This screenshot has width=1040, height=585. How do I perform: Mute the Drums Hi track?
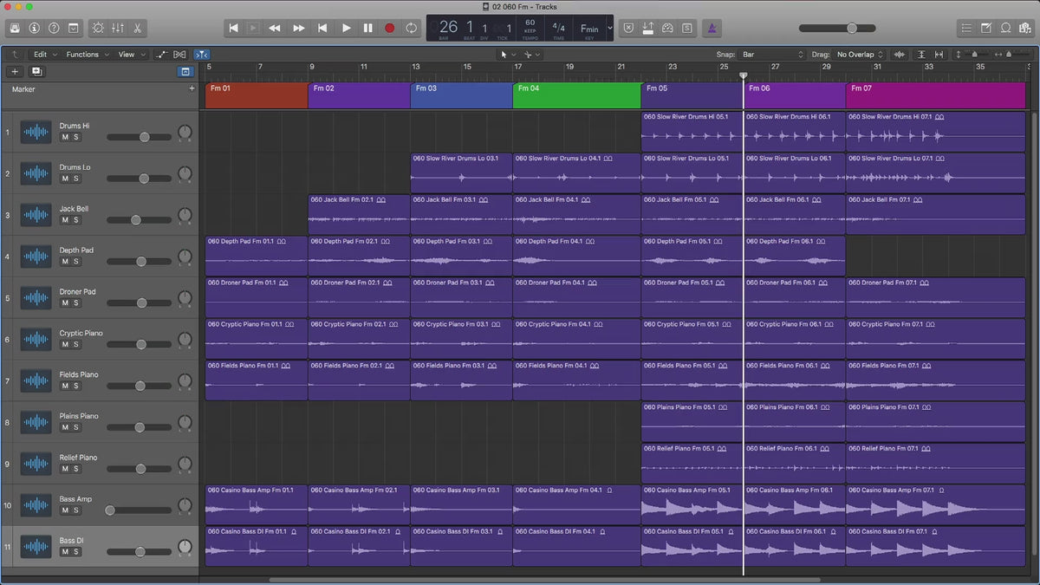click(65, 137)
